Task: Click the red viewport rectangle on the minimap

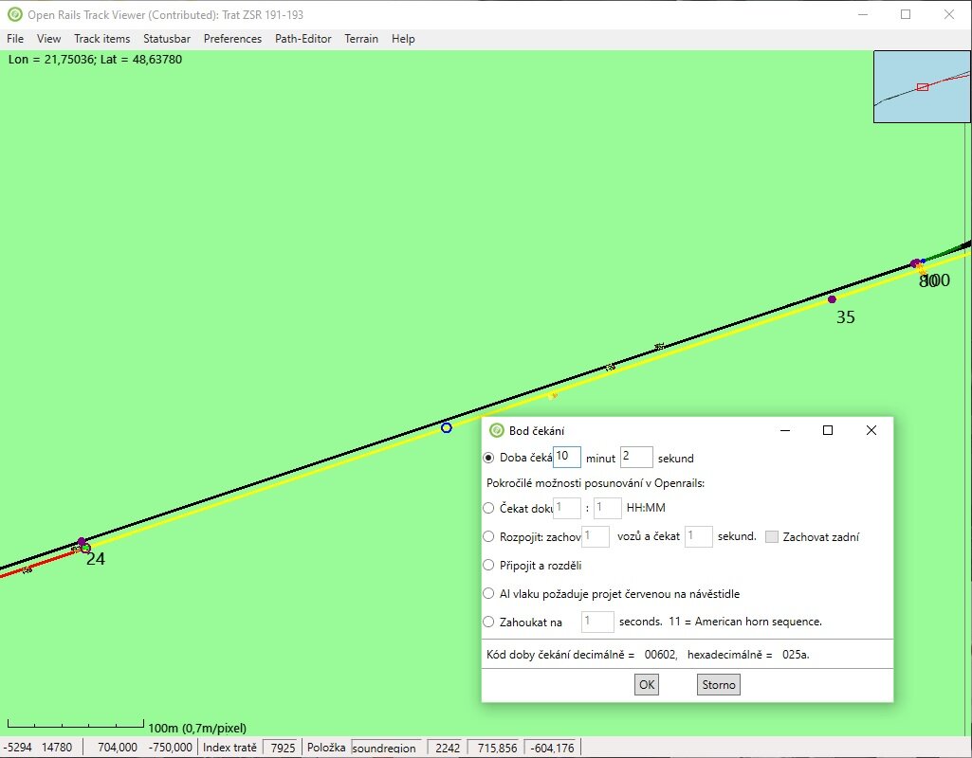Action: 921,86
